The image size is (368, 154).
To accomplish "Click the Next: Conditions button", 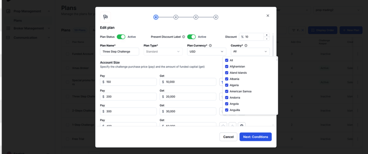I will point(256,137).
